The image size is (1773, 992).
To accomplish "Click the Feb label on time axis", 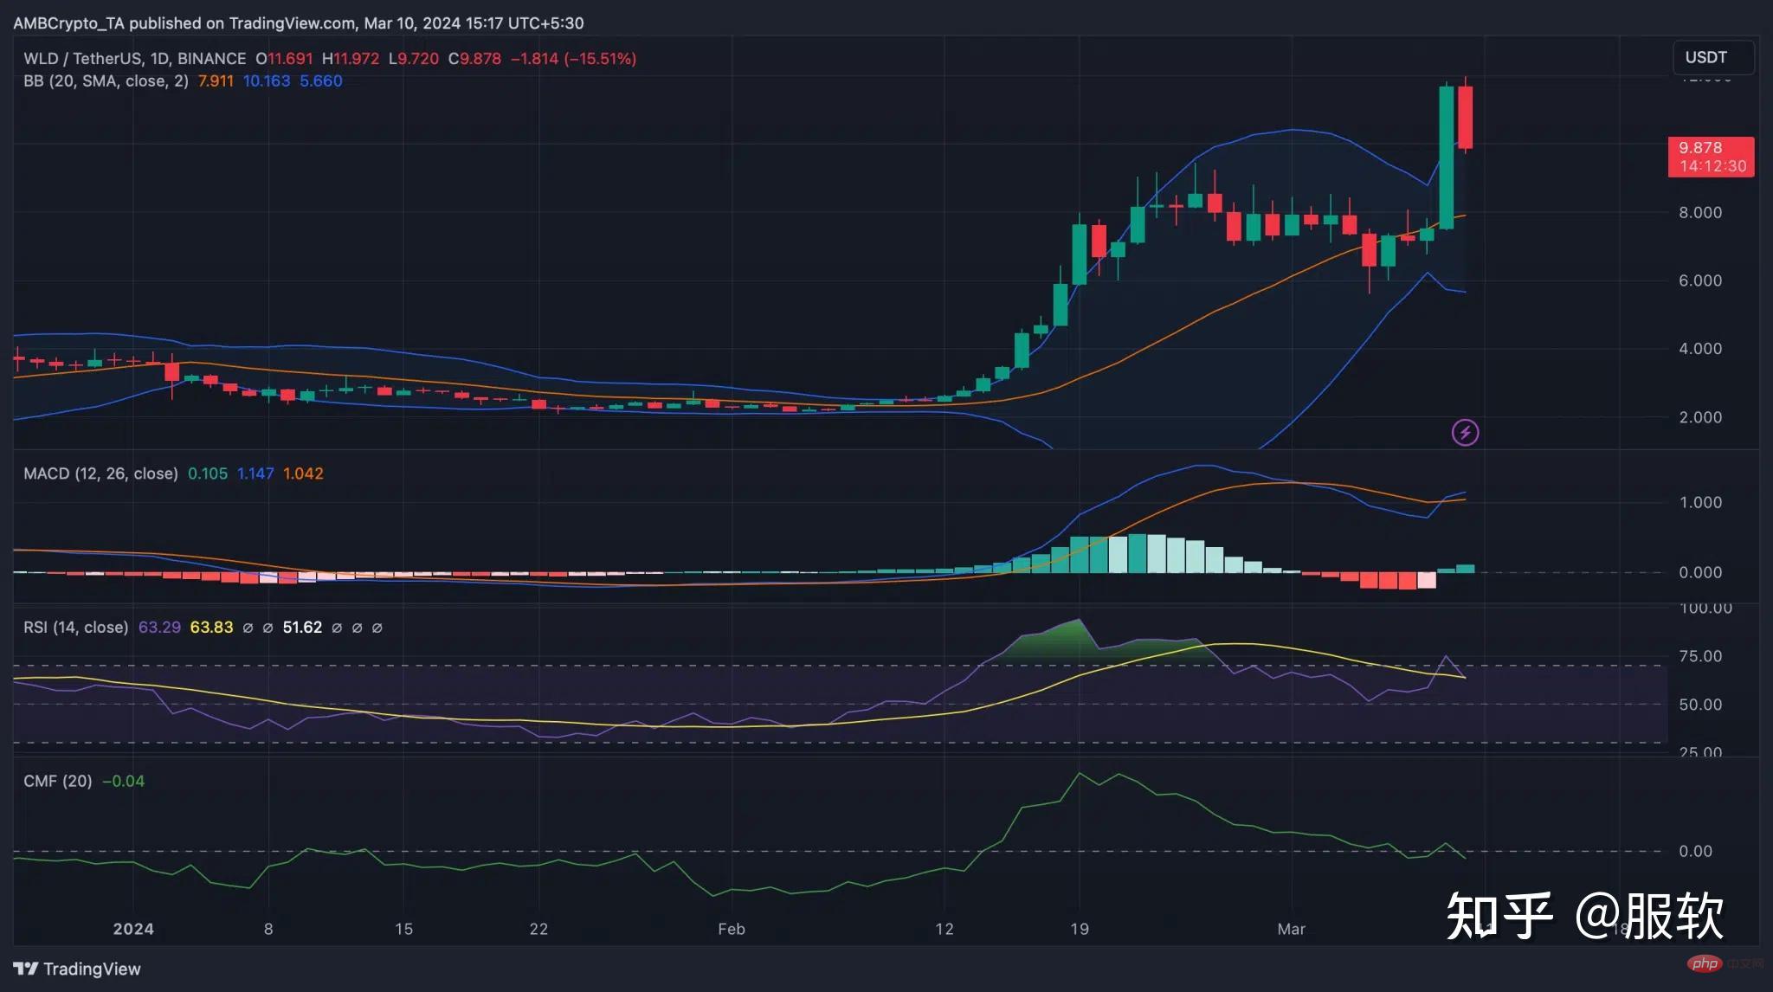I will 732,929.
